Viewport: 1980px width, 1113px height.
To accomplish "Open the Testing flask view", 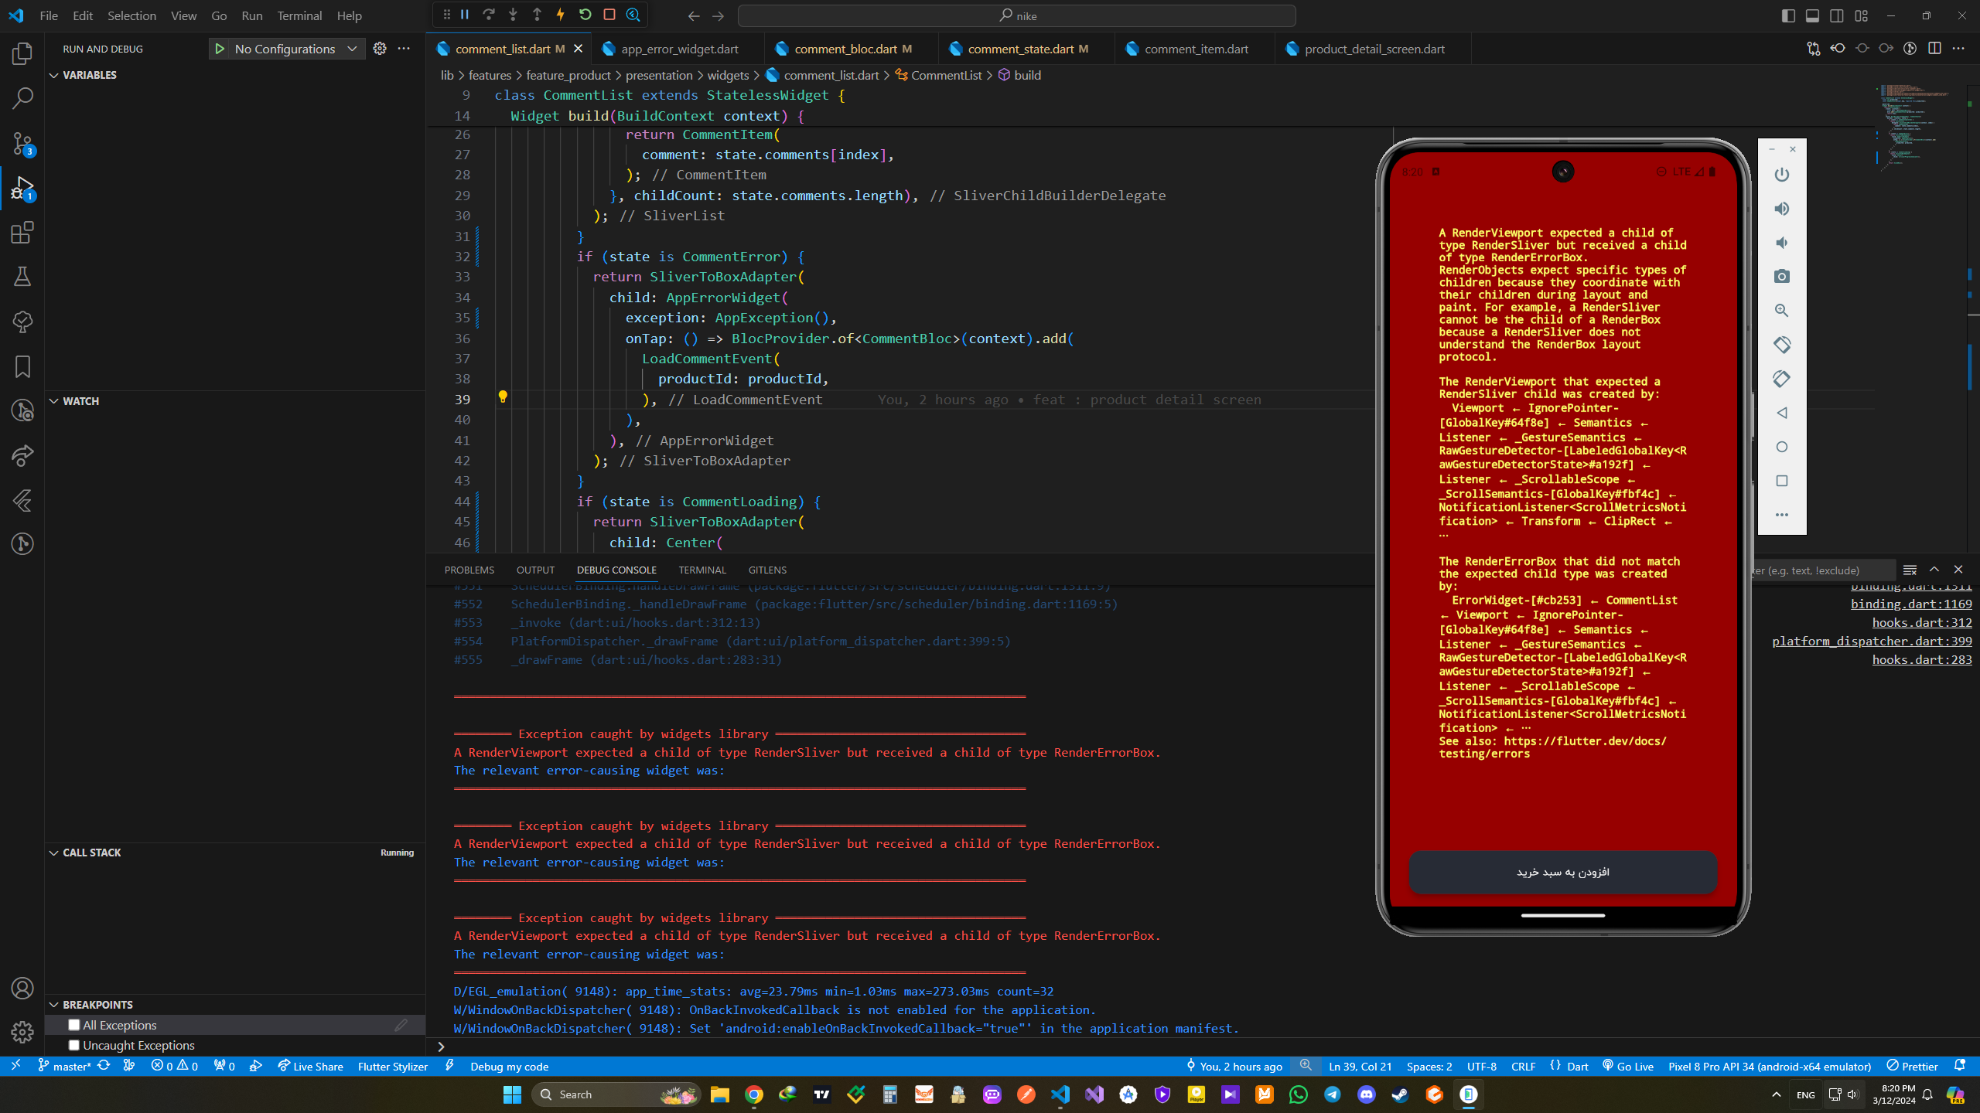I will point(22,277).
